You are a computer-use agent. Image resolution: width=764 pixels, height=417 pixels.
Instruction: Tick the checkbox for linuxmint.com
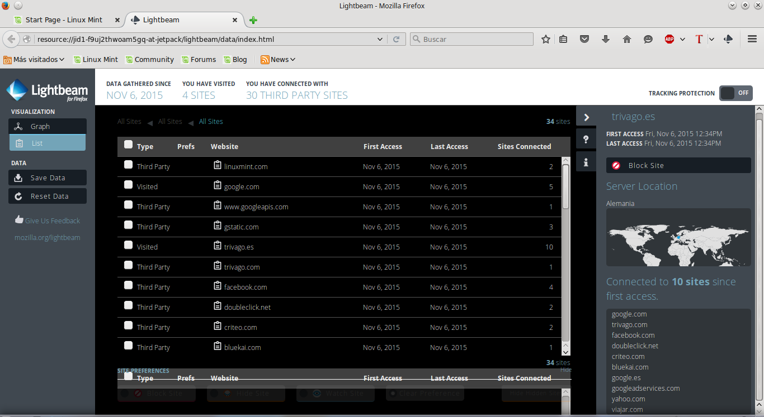pos(128,165)
